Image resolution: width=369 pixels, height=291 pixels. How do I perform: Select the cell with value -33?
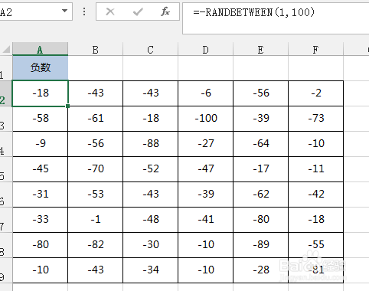click(40, 220)
